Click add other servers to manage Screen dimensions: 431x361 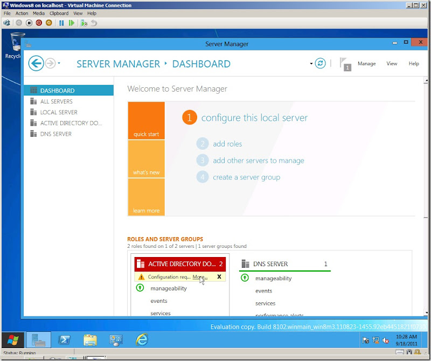(x=259, y=161)
